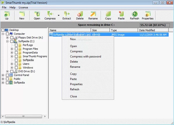Expand the Floppy Disk Drive (A:) node
The image size is (174, 125).
[x=7, y=38]
